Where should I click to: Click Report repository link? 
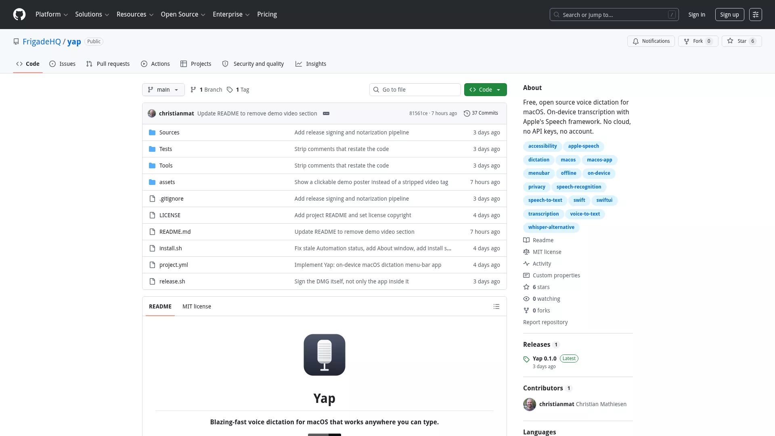click(545, 322)
